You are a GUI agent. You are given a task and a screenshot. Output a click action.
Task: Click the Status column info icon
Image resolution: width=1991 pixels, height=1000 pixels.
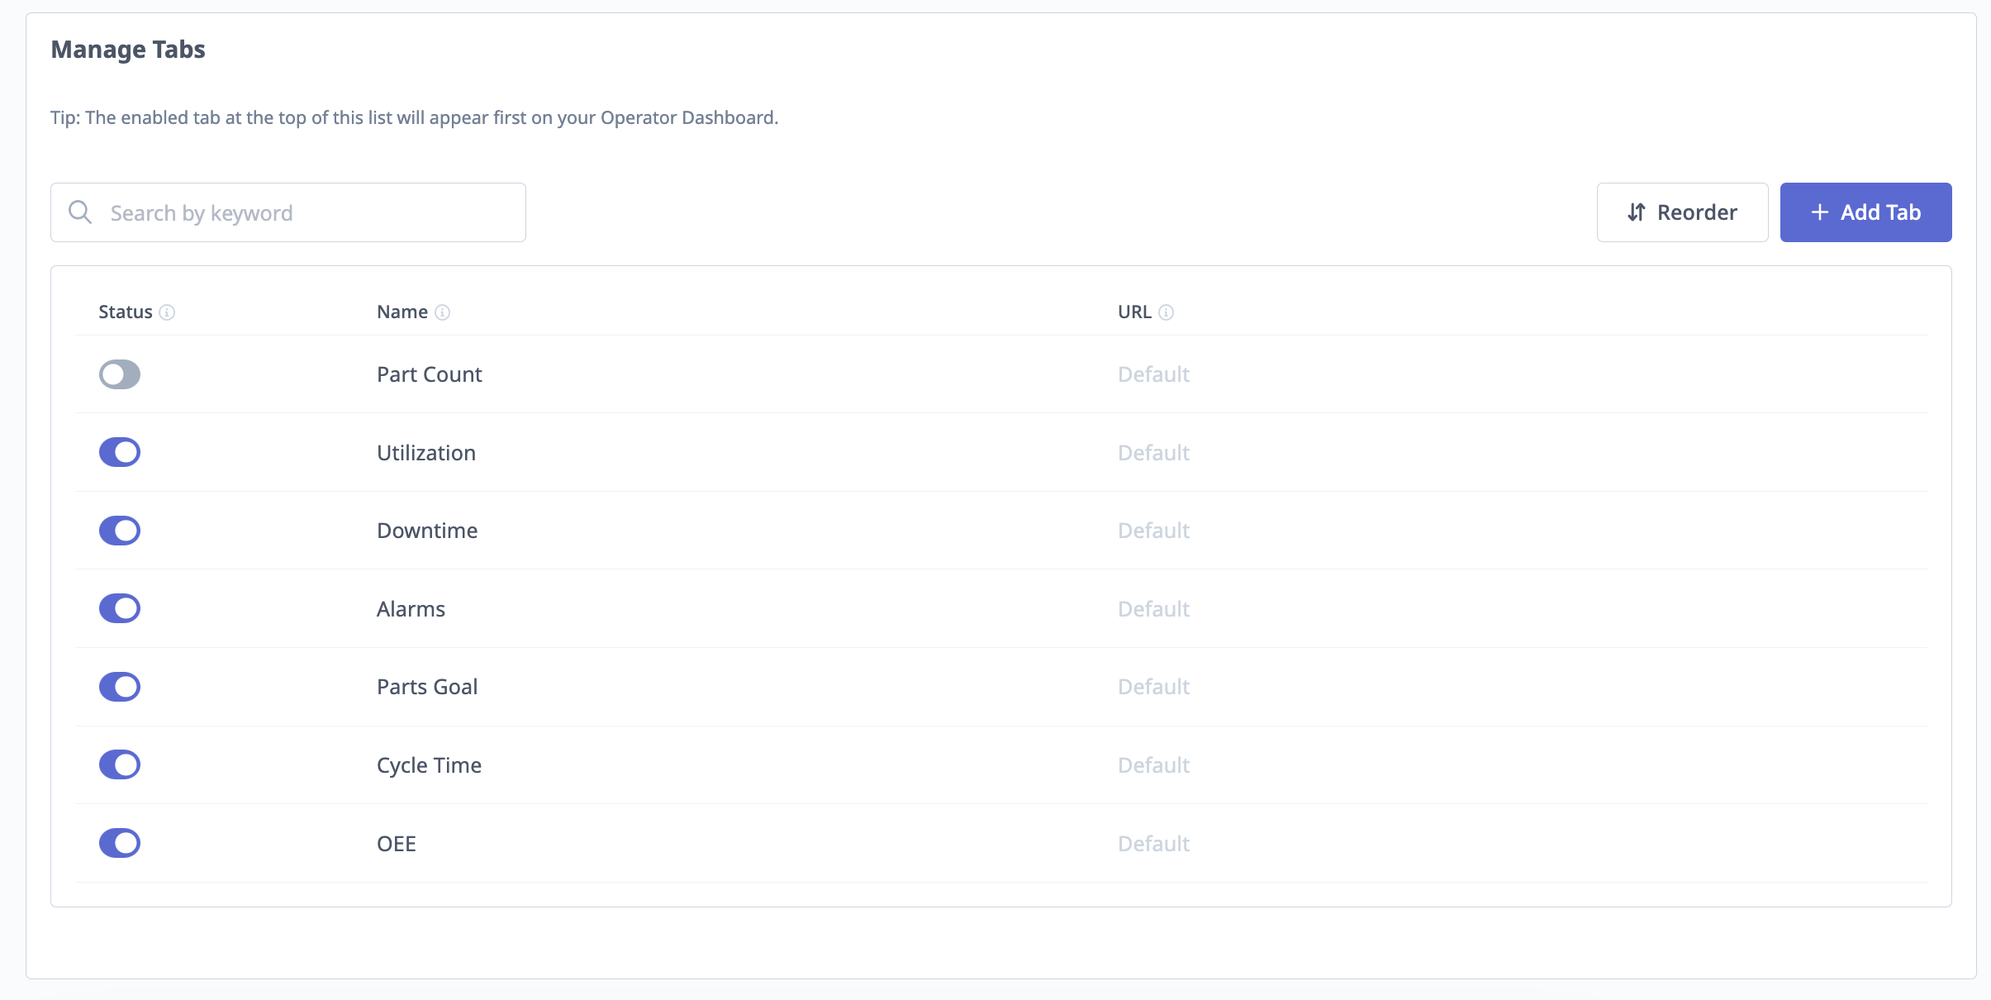tap(167, 312)
